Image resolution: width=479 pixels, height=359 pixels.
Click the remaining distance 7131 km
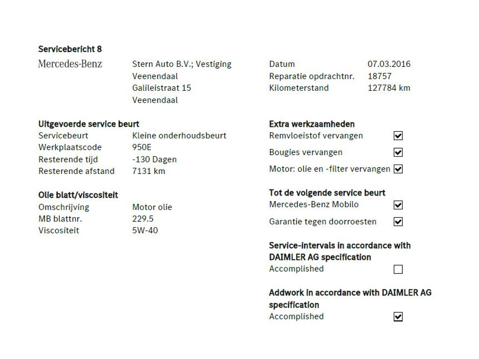tap(149, 171)
